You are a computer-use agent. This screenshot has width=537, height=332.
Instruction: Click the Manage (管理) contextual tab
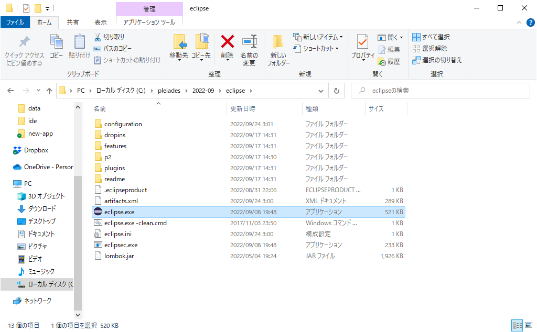149,9
